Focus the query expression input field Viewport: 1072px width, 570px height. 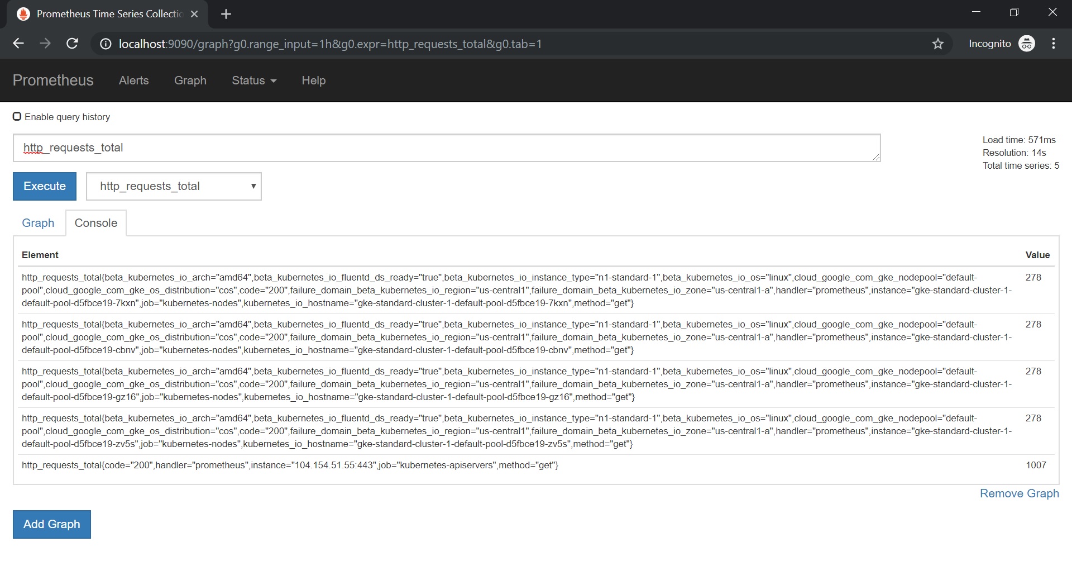point(447,148)
